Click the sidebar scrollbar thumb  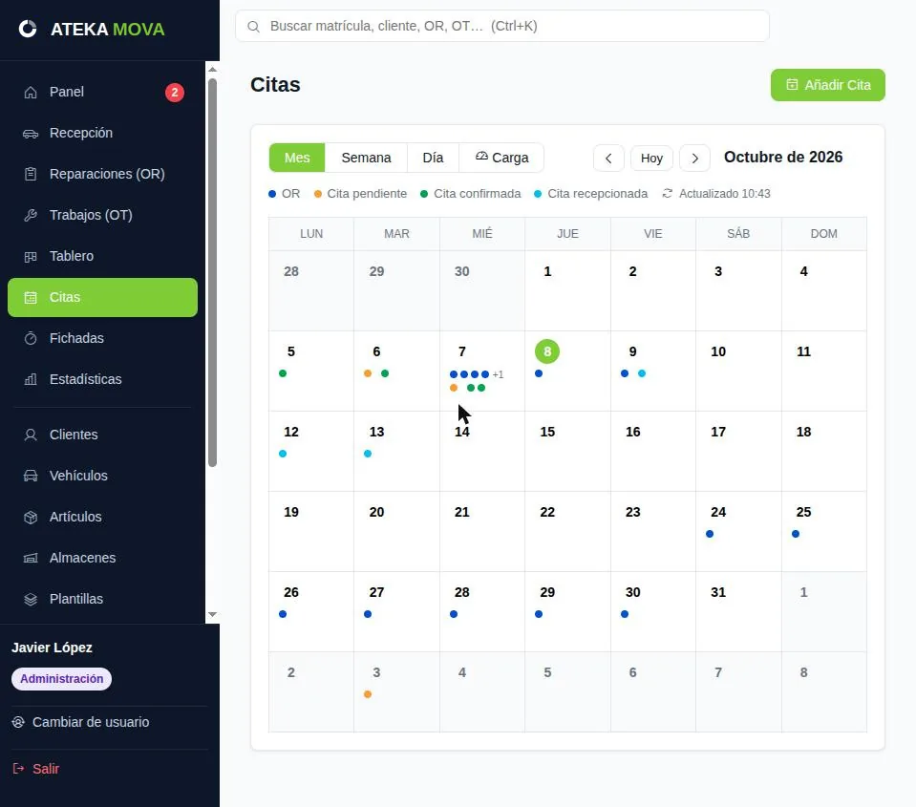click(213, 273)
